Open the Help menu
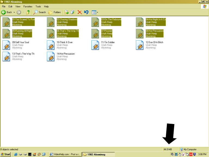 point(46,7)
